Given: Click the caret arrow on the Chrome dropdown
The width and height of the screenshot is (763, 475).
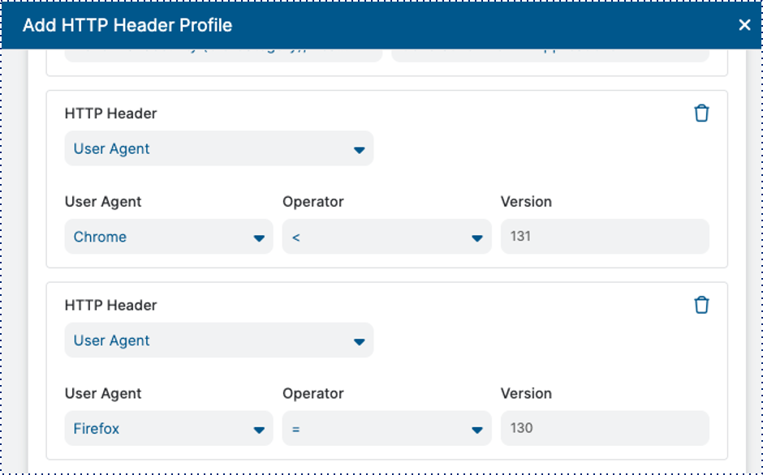Looking at the screenshot, I should 259,238.
